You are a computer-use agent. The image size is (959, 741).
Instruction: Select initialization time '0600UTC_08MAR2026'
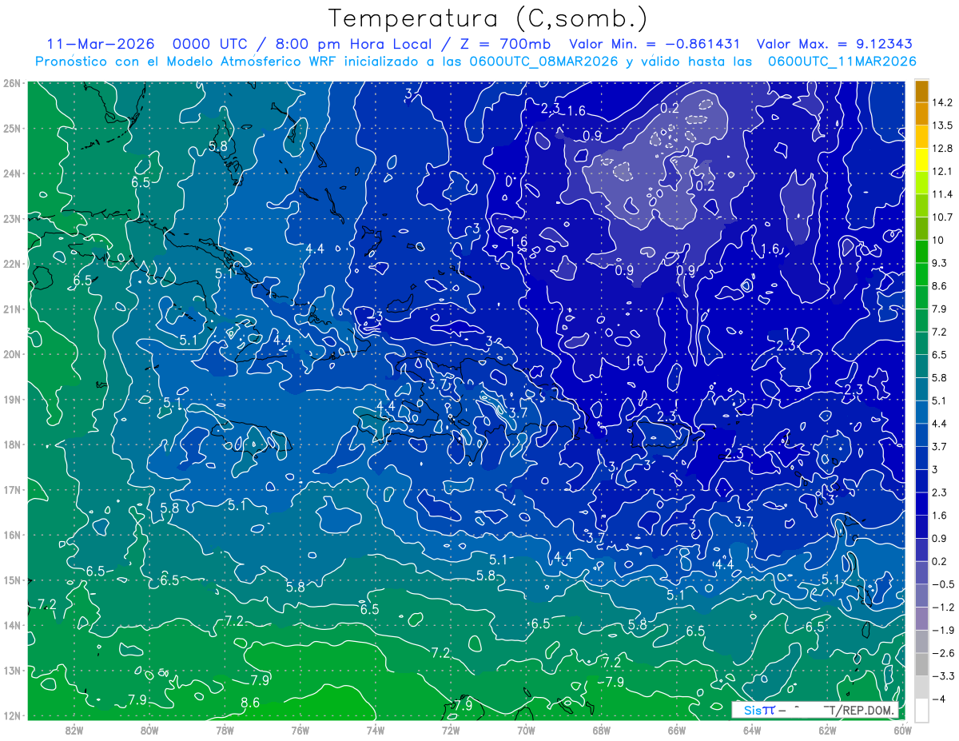pos(545,61)
